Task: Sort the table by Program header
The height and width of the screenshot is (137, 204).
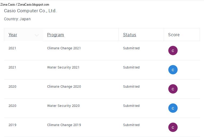Action: click(x=55, y=35)
